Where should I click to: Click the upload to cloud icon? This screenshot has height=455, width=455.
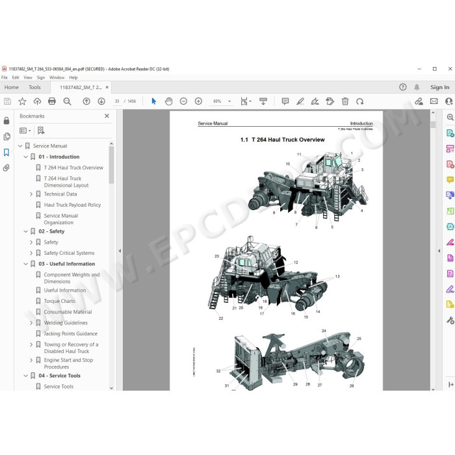[x=37, y=101]
